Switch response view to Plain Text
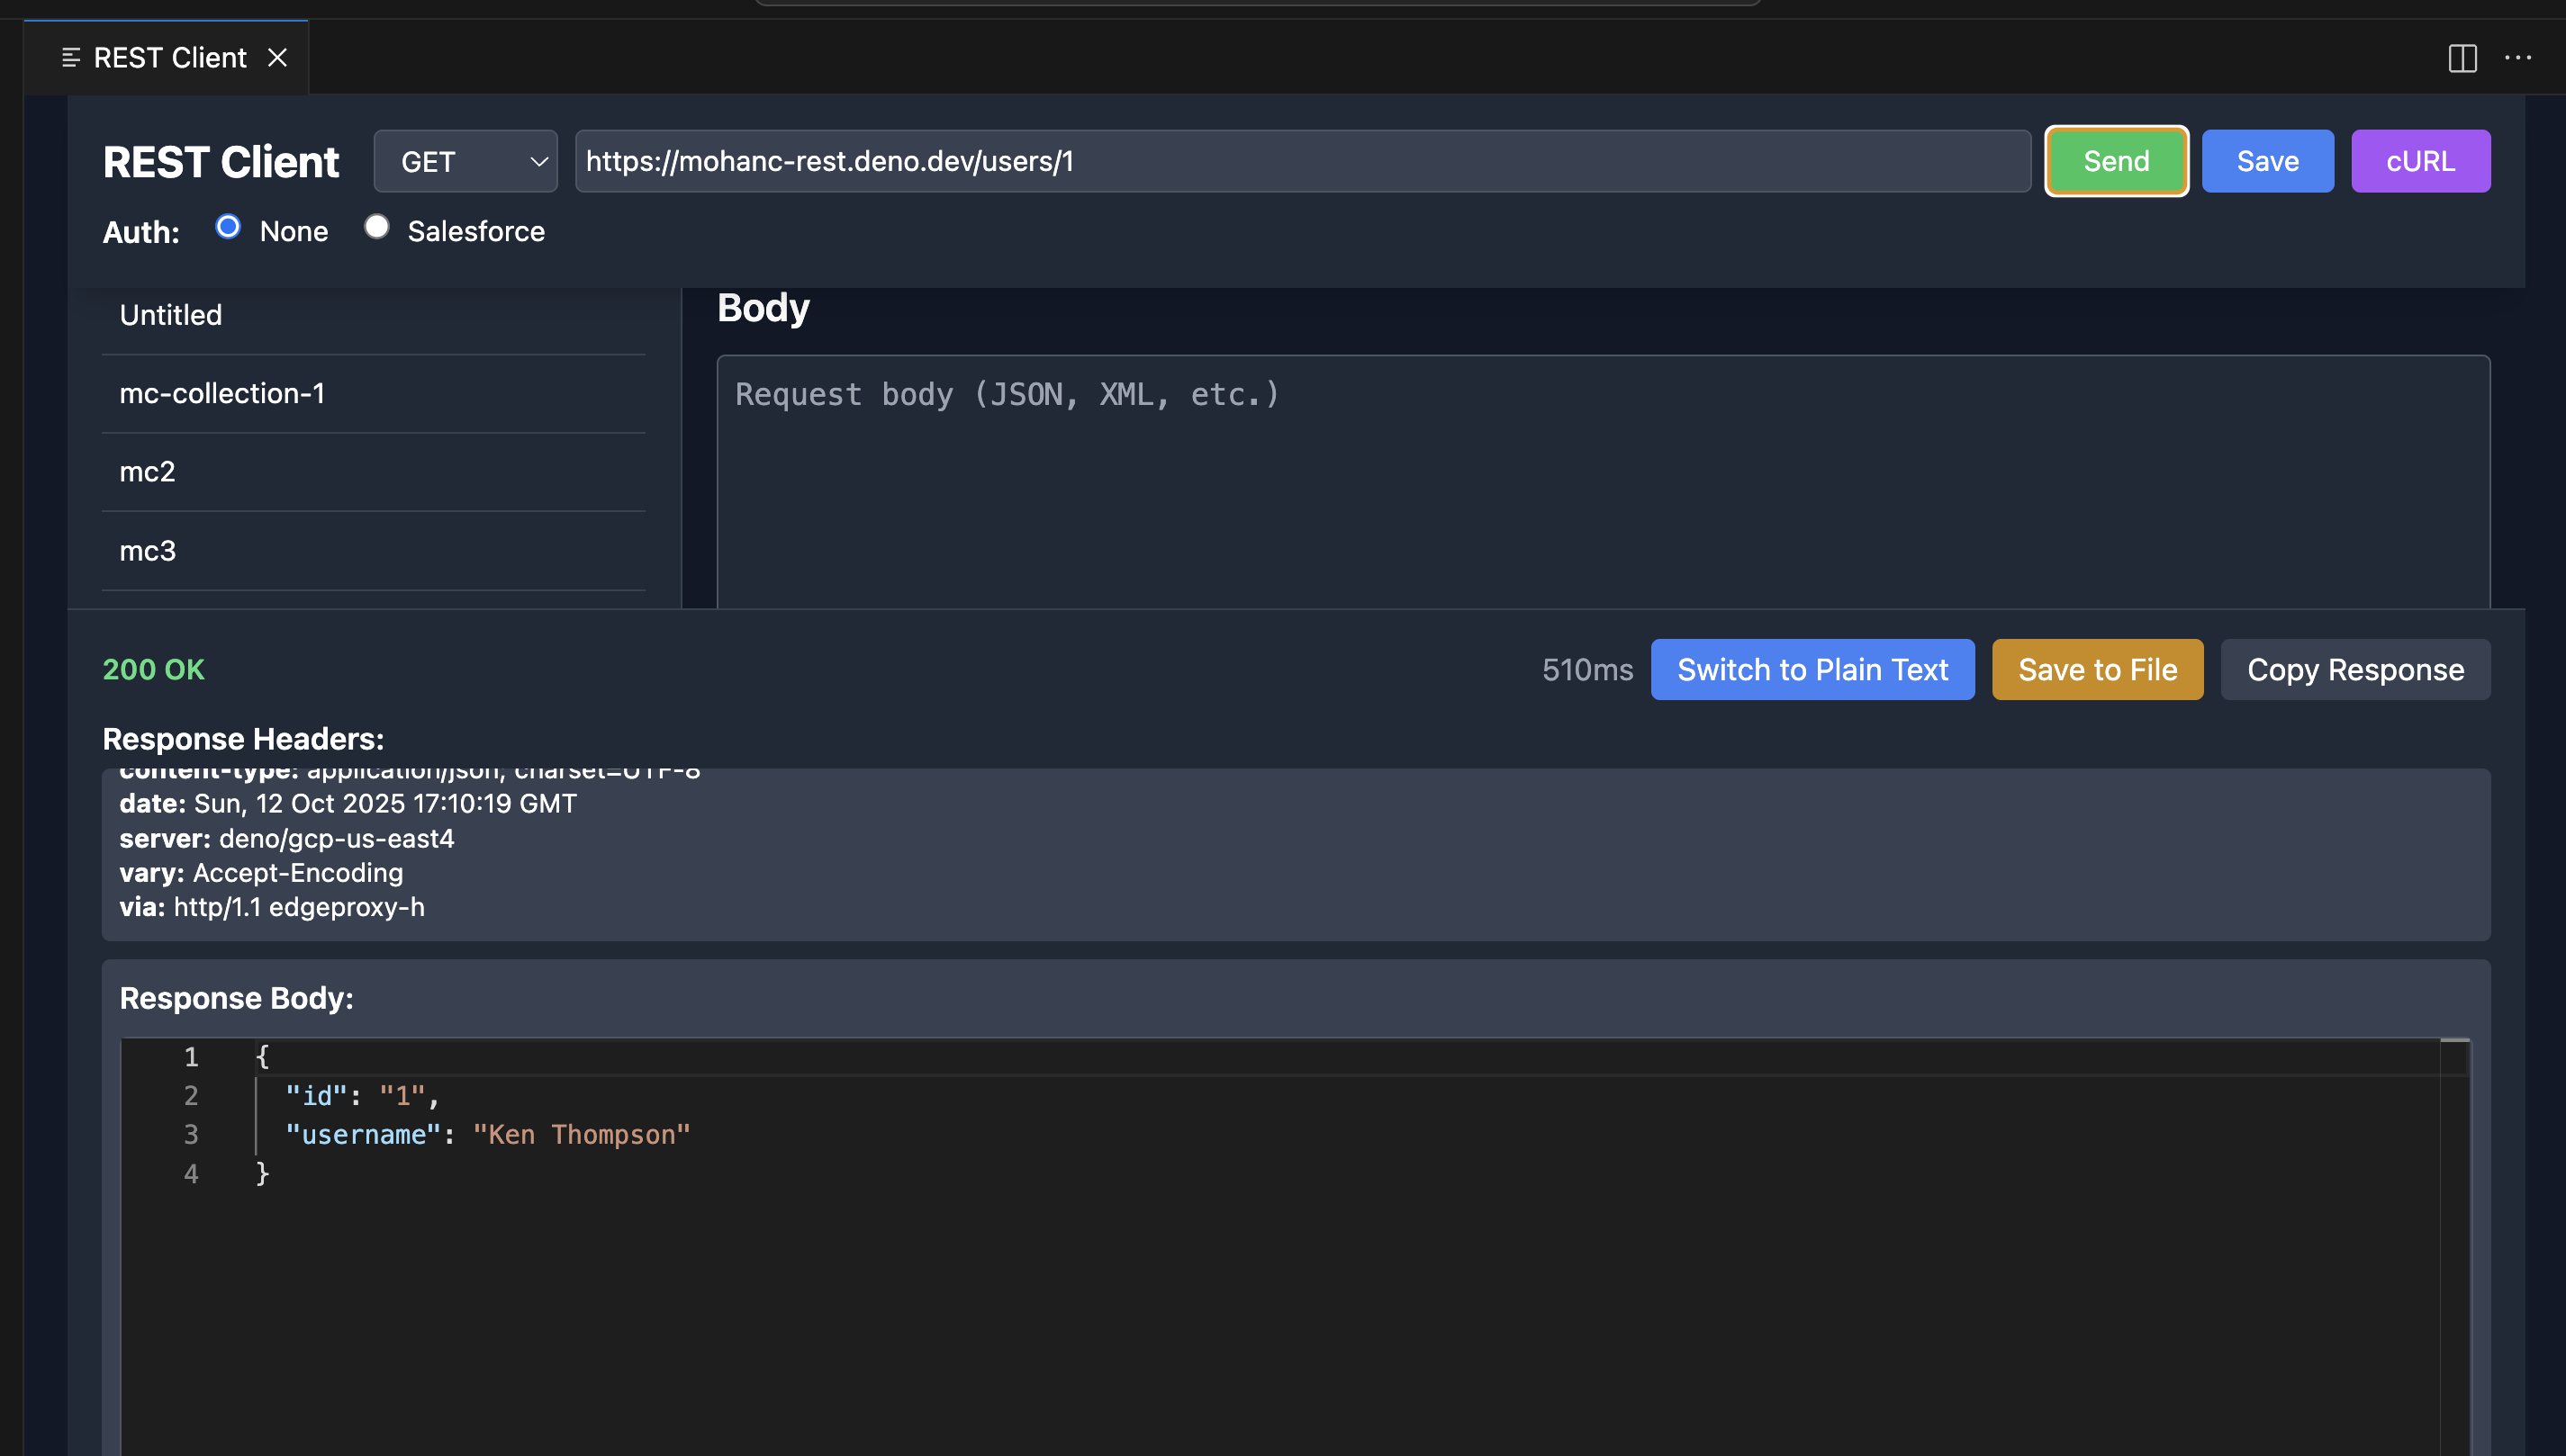Screen dimensions: 2566x1456 [x=1812, y=670]
